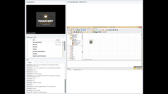
Task: Click the avatar icon in Лысенко Дмитрий's row
Action: coord(63,42)
